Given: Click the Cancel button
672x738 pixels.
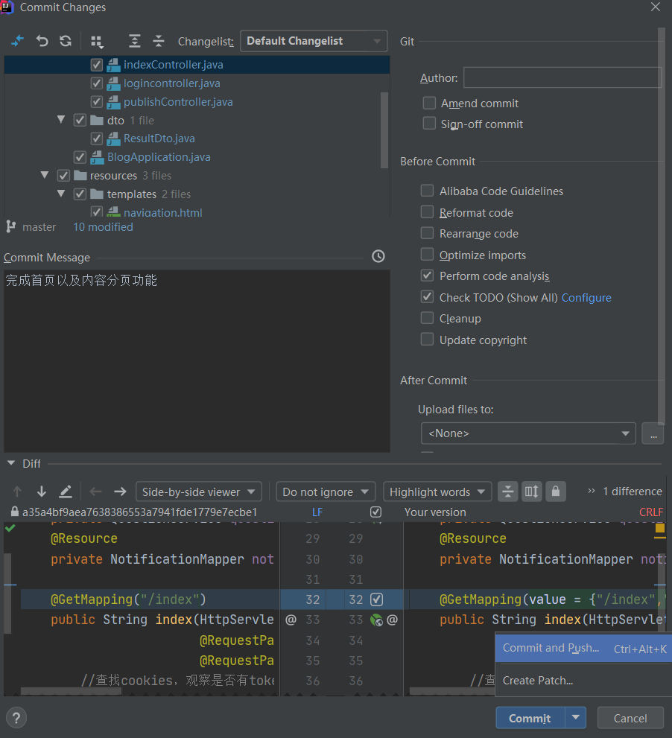Looking at the screenshot, I should (x=630, y=718).
